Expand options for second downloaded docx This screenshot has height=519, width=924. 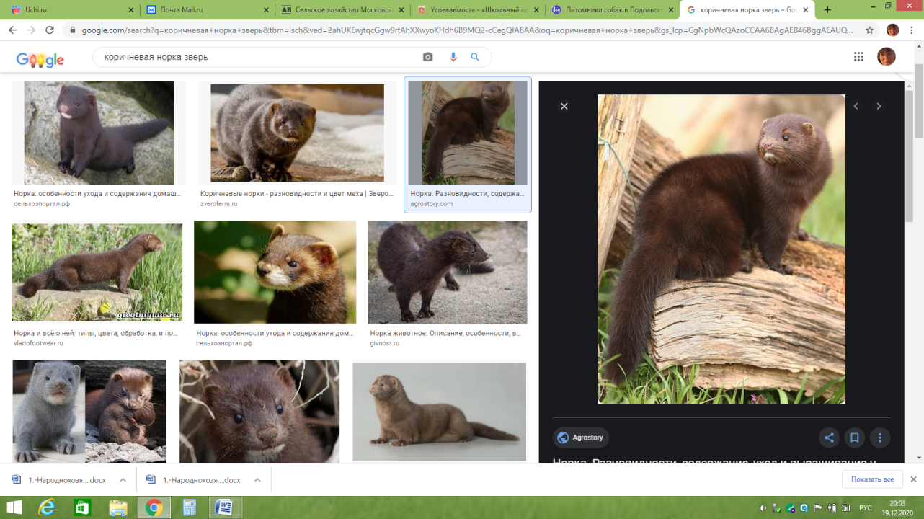click(x=257, y=479)
